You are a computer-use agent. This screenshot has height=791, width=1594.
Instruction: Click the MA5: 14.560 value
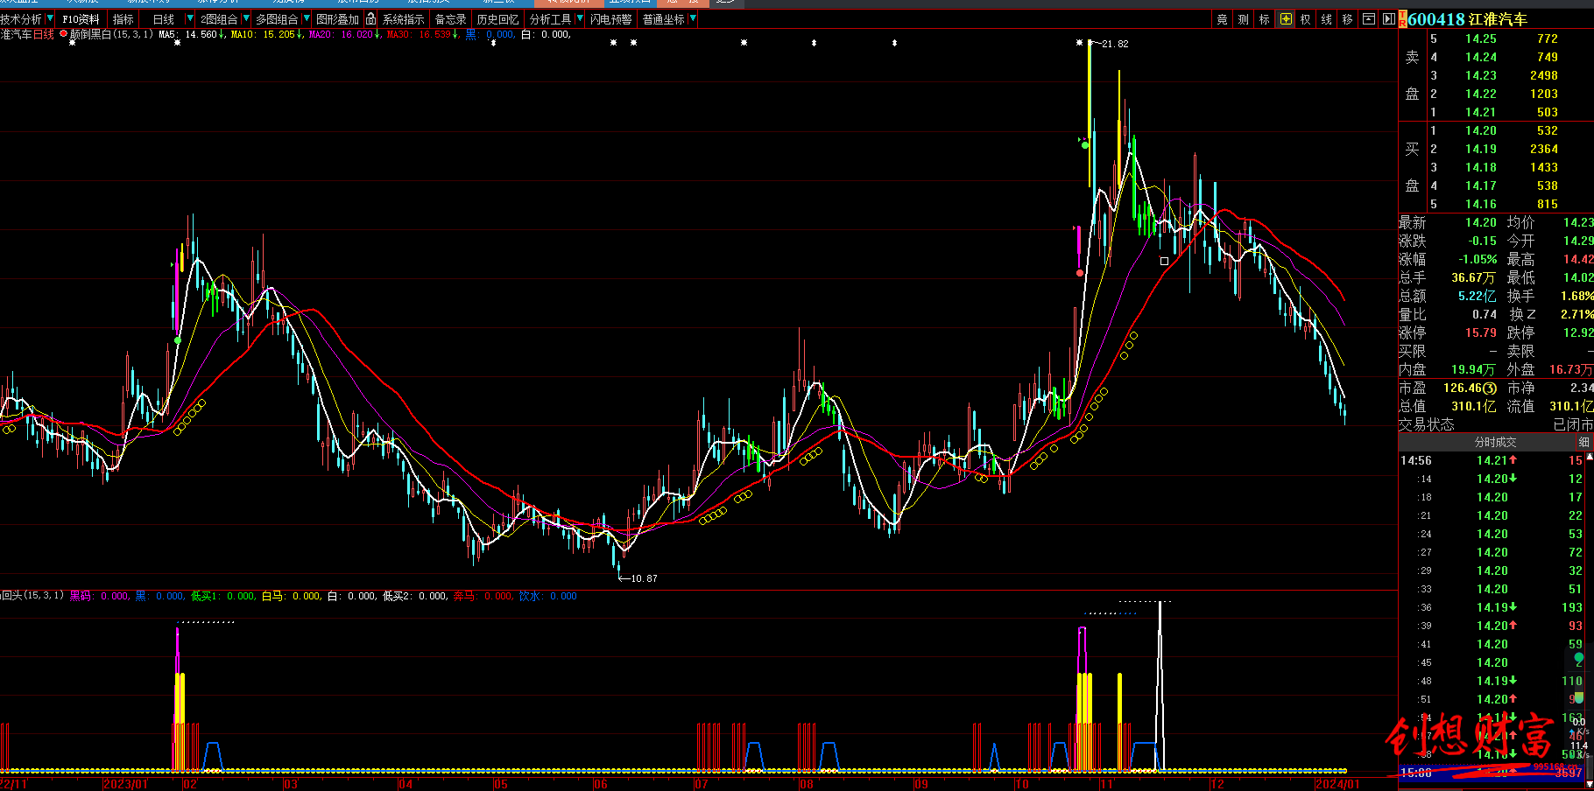point(187,34)
